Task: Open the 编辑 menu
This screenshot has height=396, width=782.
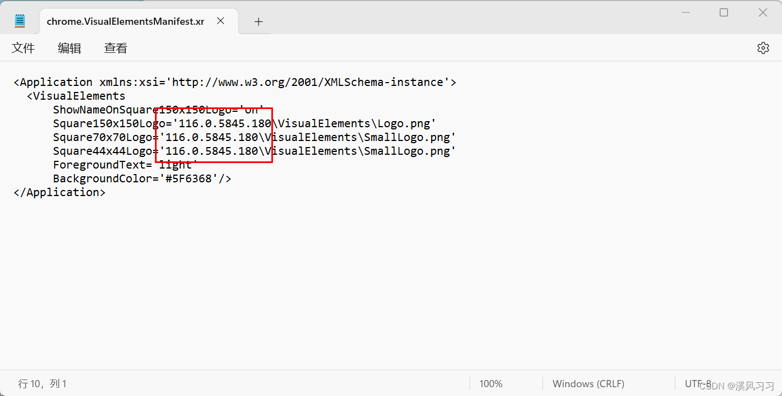Action: point(69,48)
